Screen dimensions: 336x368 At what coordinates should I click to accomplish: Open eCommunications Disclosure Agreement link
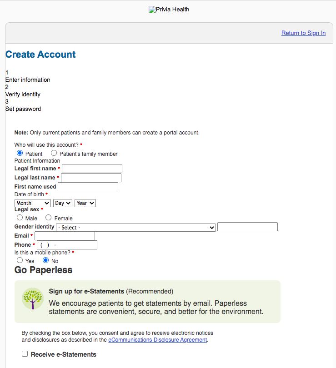158,340
